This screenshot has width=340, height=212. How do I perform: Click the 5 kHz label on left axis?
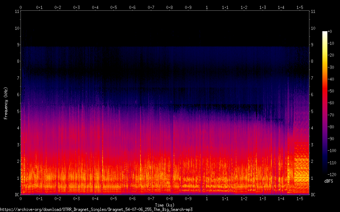(x=18, y=112)
